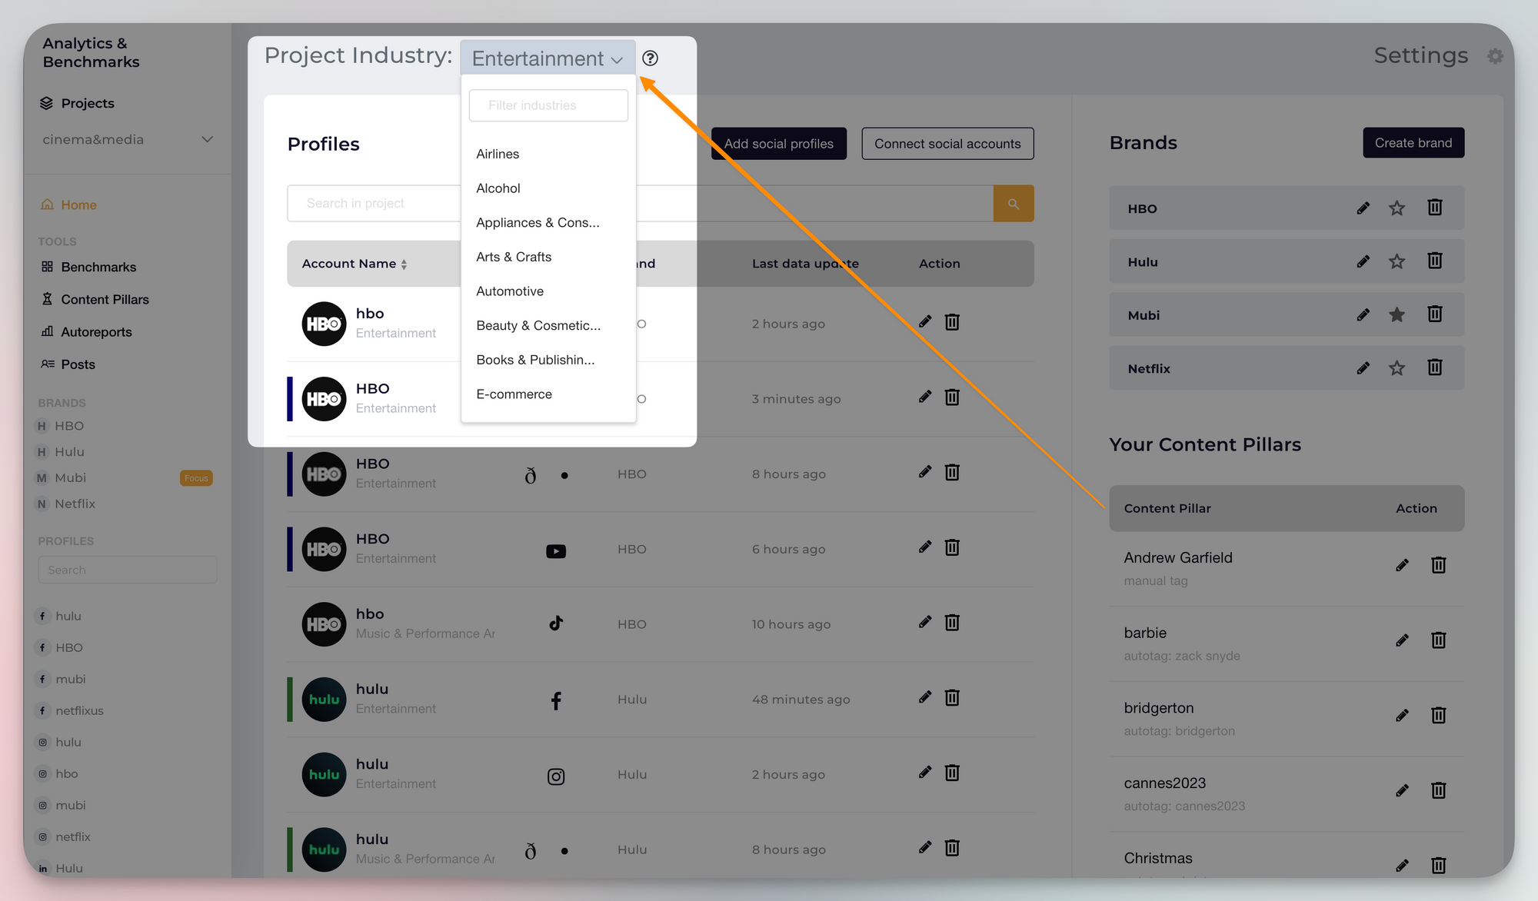The height and width of the screenshot is (901, 1538).
Task: Select Automotive from industry list
Action: (x=510, y=291)
